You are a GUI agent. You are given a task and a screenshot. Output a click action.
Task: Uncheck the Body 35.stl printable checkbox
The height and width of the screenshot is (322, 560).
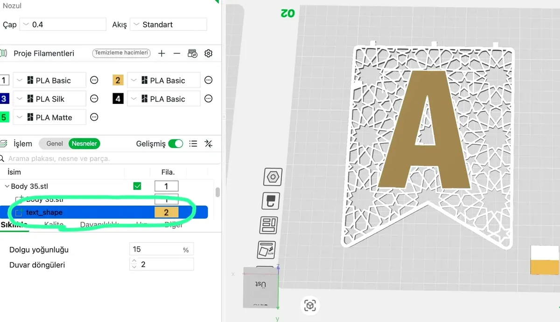tap(137, 186)
